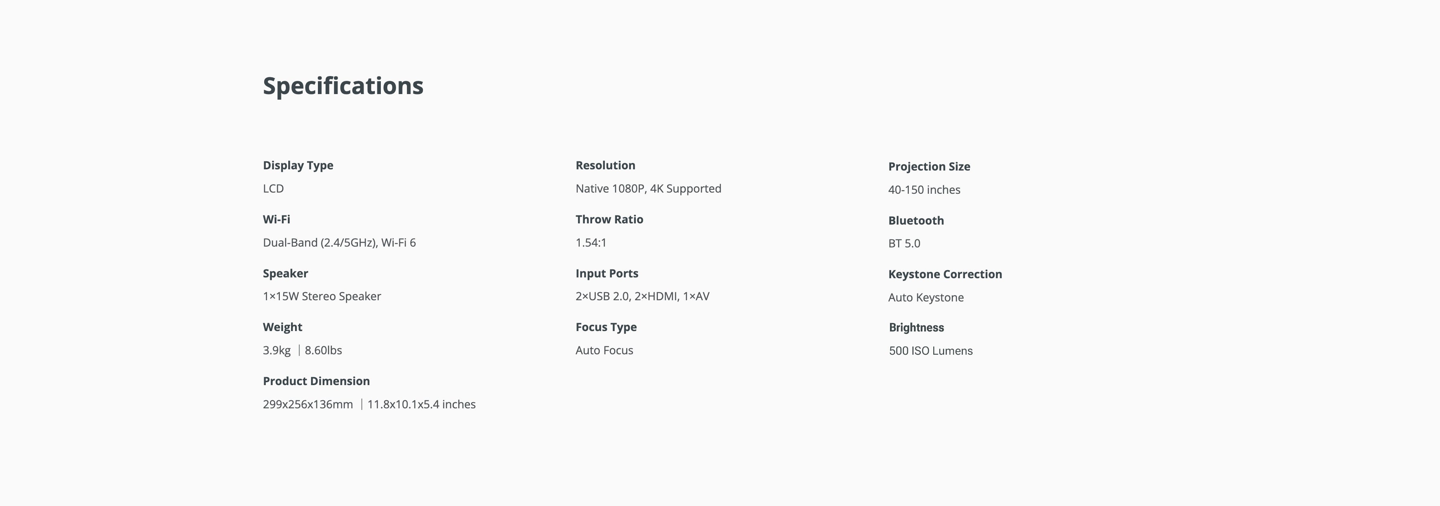Click the Display Type label

(298, 165)
